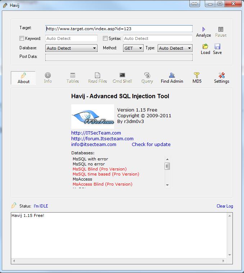Maximize the Havij window
The width and height of the screenshot is (244, 273).
pos(220,4)
